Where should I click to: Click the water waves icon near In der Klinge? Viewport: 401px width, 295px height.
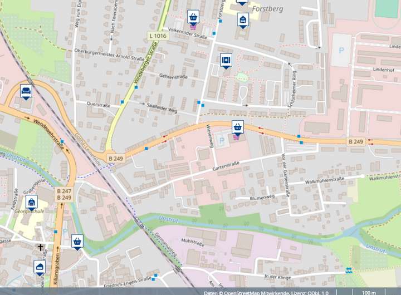(348, 271)
